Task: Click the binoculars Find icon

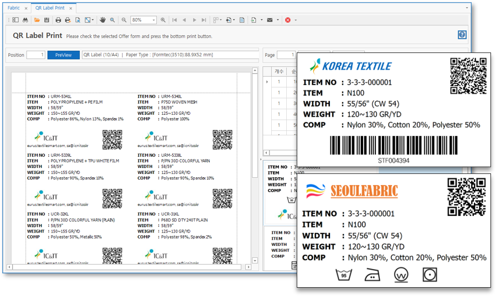Action: pos(25,20)
